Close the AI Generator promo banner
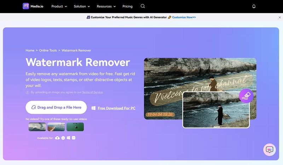 point(279,17)
